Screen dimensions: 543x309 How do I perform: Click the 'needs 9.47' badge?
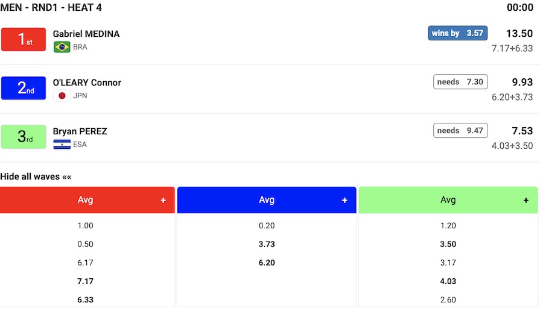(x=460, y=131)
